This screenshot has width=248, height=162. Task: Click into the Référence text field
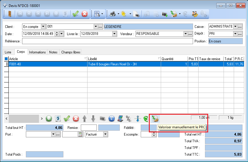click(107, 41)
